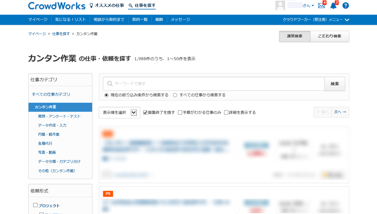Click the 前へ previous page button
377x214 pixels.
click(x=323, y=112)
